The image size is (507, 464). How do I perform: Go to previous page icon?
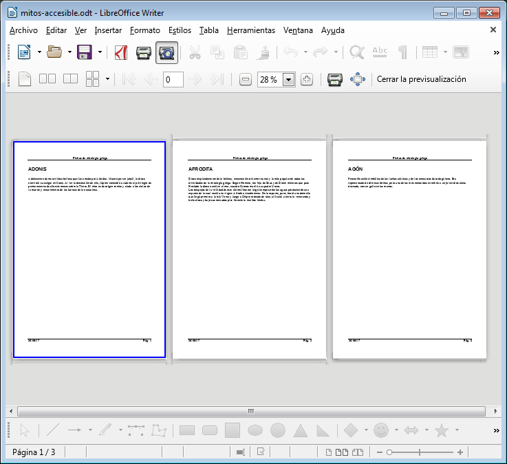pos(151,79)
